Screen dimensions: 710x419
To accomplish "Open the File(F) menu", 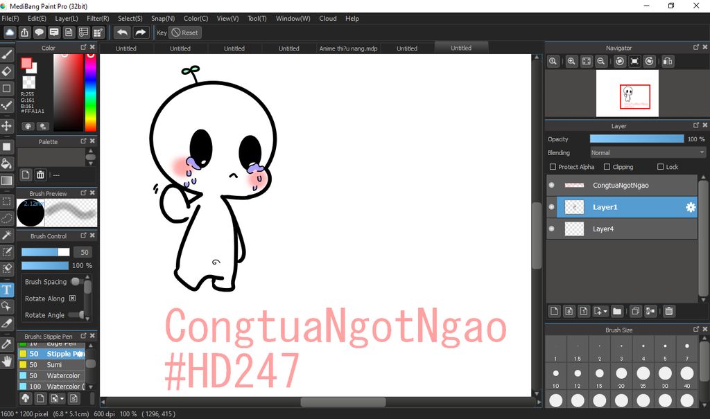I will click(x=10, y=19).
